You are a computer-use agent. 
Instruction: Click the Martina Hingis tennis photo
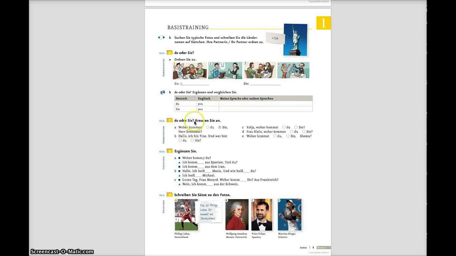[x=290, y=215]
